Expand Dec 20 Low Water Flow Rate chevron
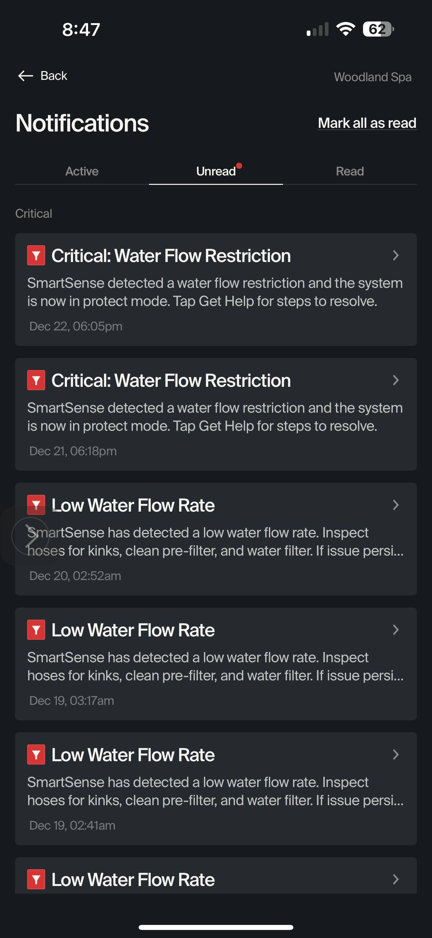Screen dimensions: 432x938 [395, 505]
